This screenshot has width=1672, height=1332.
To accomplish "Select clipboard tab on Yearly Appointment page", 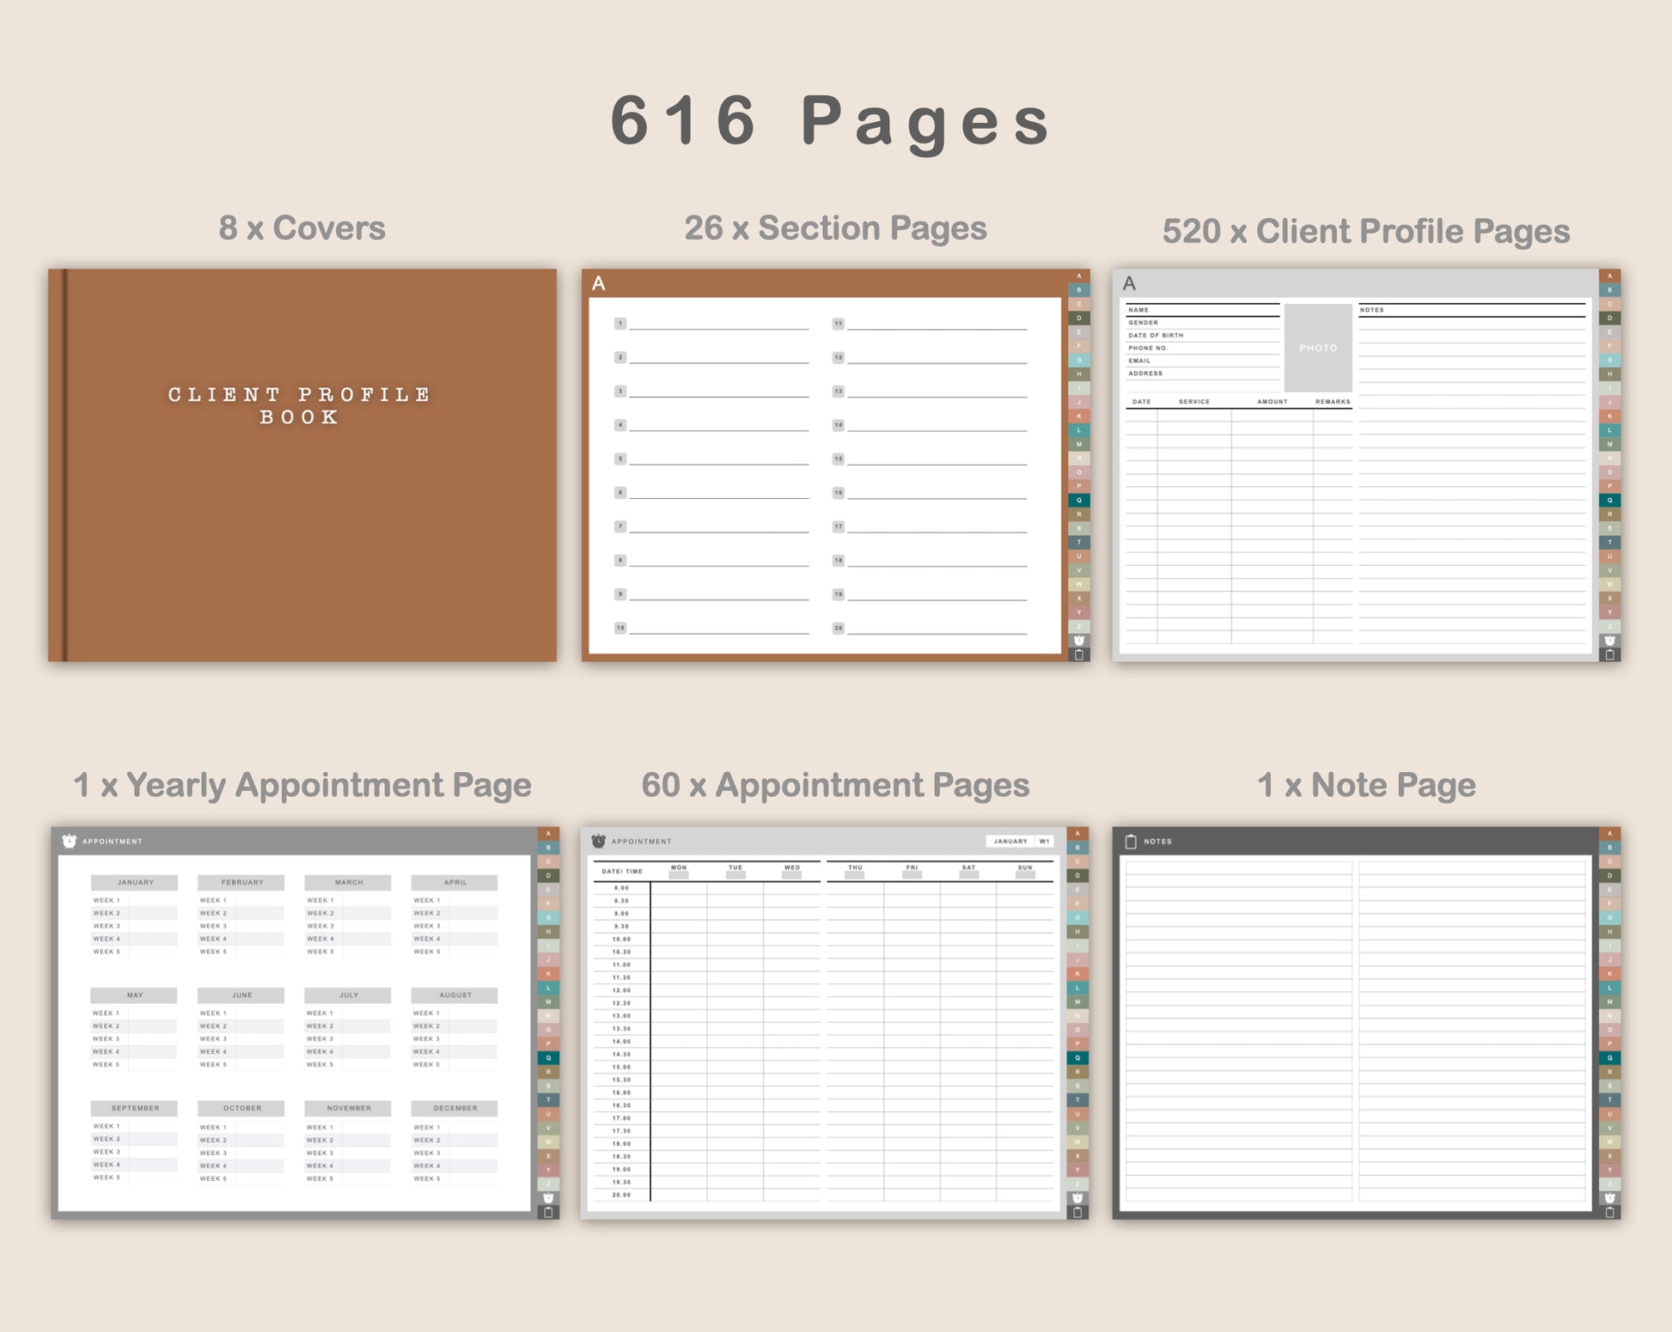I will tap(548, 1212).
